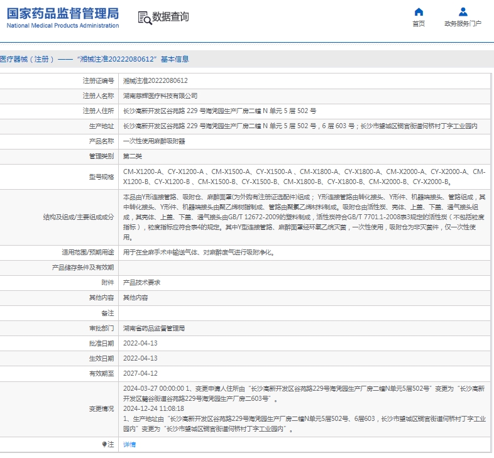This screenshot has height=458, width=494.
Task: Click the 其他内容 row label
Action: tap(101, 298)
